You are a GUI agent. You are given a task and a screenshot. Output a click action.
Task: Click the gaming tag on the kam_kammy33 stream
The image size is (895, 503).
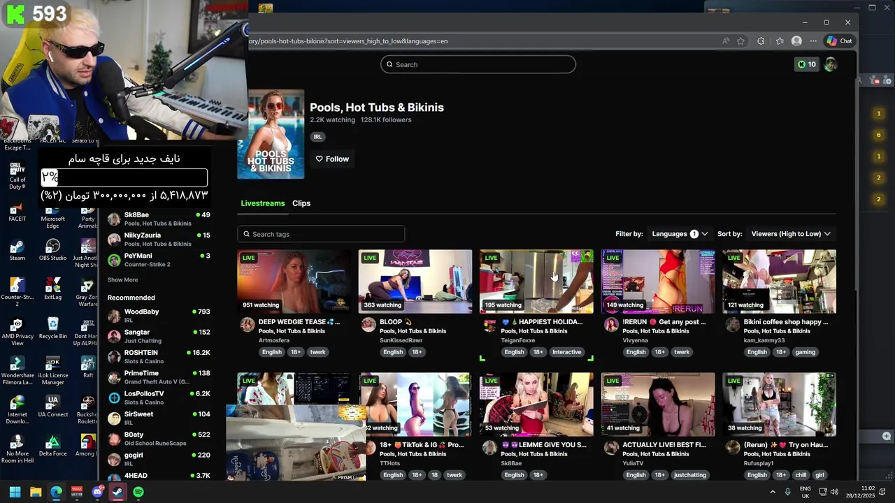tap(805, 352)
